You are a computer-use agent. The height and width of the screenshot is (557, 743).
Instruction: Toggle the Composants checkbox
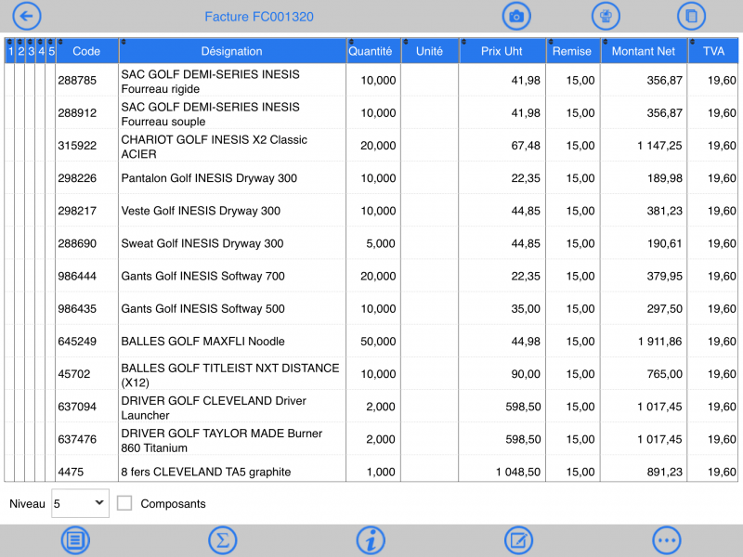124,503
